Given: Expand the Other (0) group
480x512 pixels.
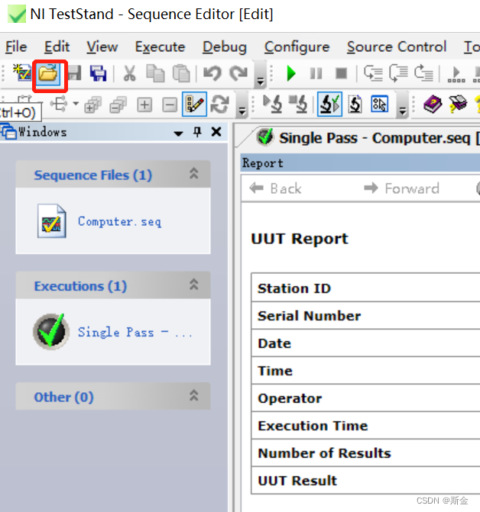Looking at the screenshot, I should (194, 396).
